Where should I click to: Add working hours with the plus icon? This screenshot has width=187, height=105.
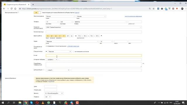click(x=101, y=36)
